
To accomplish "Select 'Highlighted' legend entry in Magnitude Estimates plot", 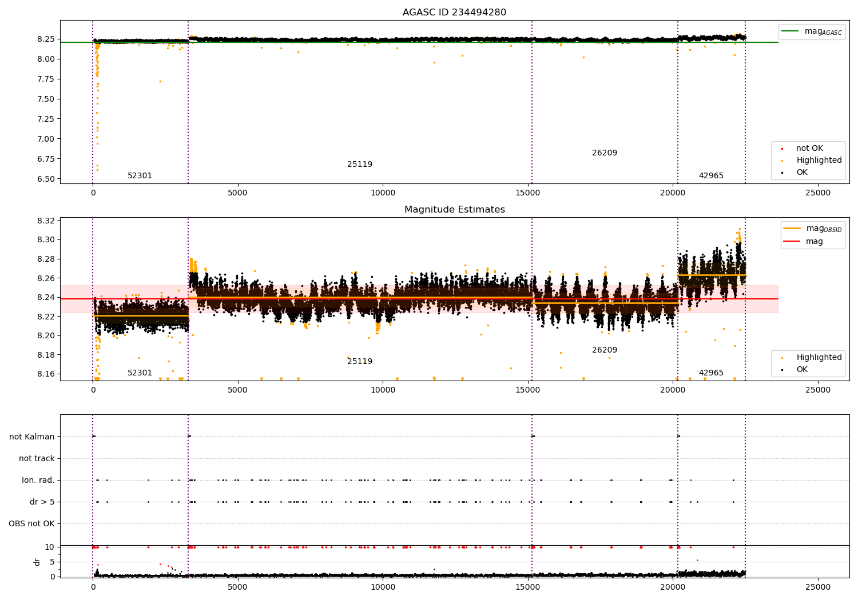I will (x=819, y=358).
